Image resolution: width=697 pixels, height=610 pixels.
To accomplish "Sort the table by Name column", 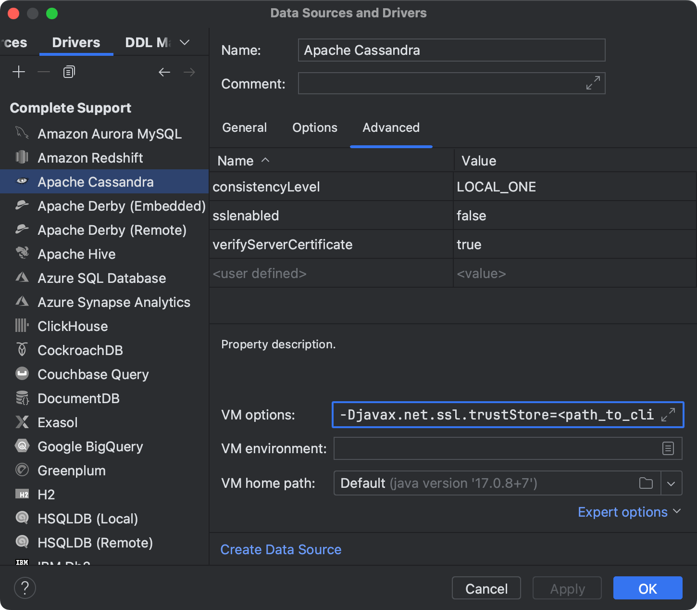I will click(243, 161).
